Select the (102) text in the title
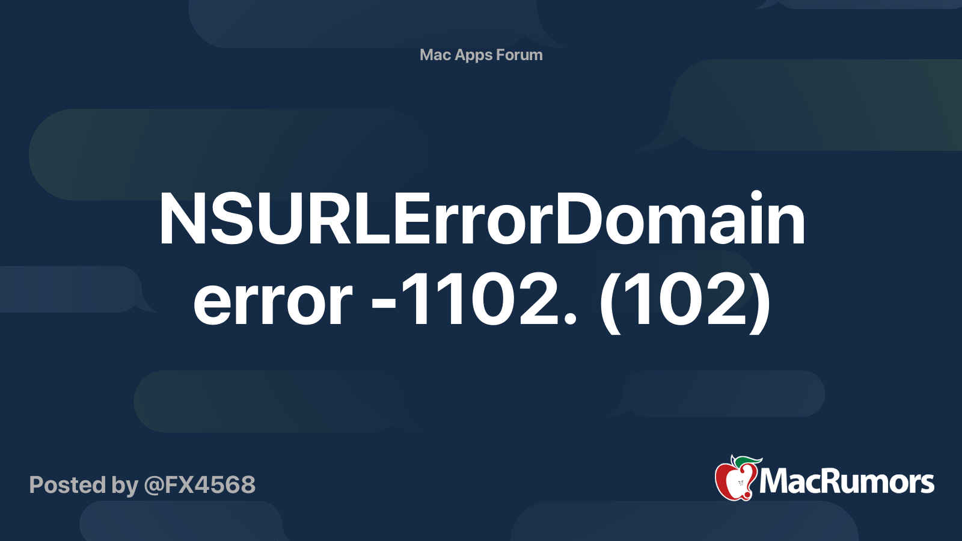The height and width of the screenshot is (541, 962). [x=685, y=302]
